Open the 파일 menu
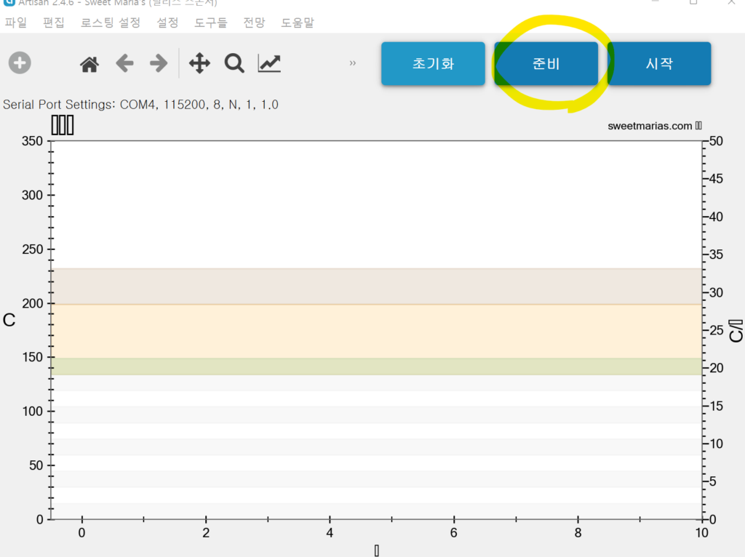Screen dimensions: 745x557 pos(16,23)
